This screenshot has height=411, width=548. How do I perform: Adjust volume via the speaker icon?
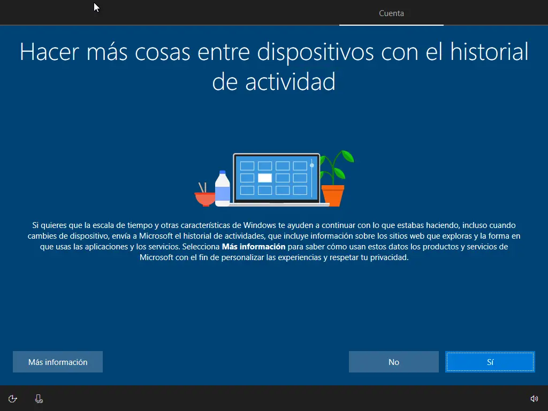click(x=534, y=399)
